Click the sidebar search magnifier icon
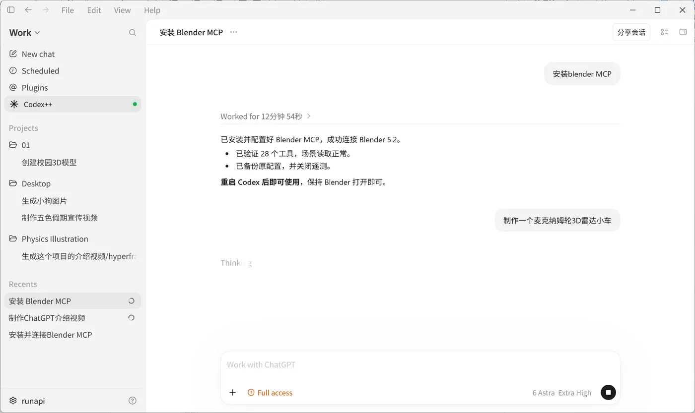Image resolution: width=695 pixels, height=413 pixels. (133, 33)
